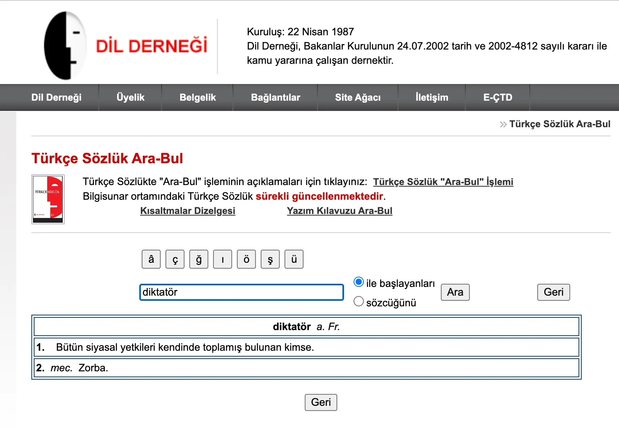This screenshot has width=619, height=428.
Task: Click the Türkçe Sözlük Ara-Bul breadcrumb
Action: pos(560,124)
